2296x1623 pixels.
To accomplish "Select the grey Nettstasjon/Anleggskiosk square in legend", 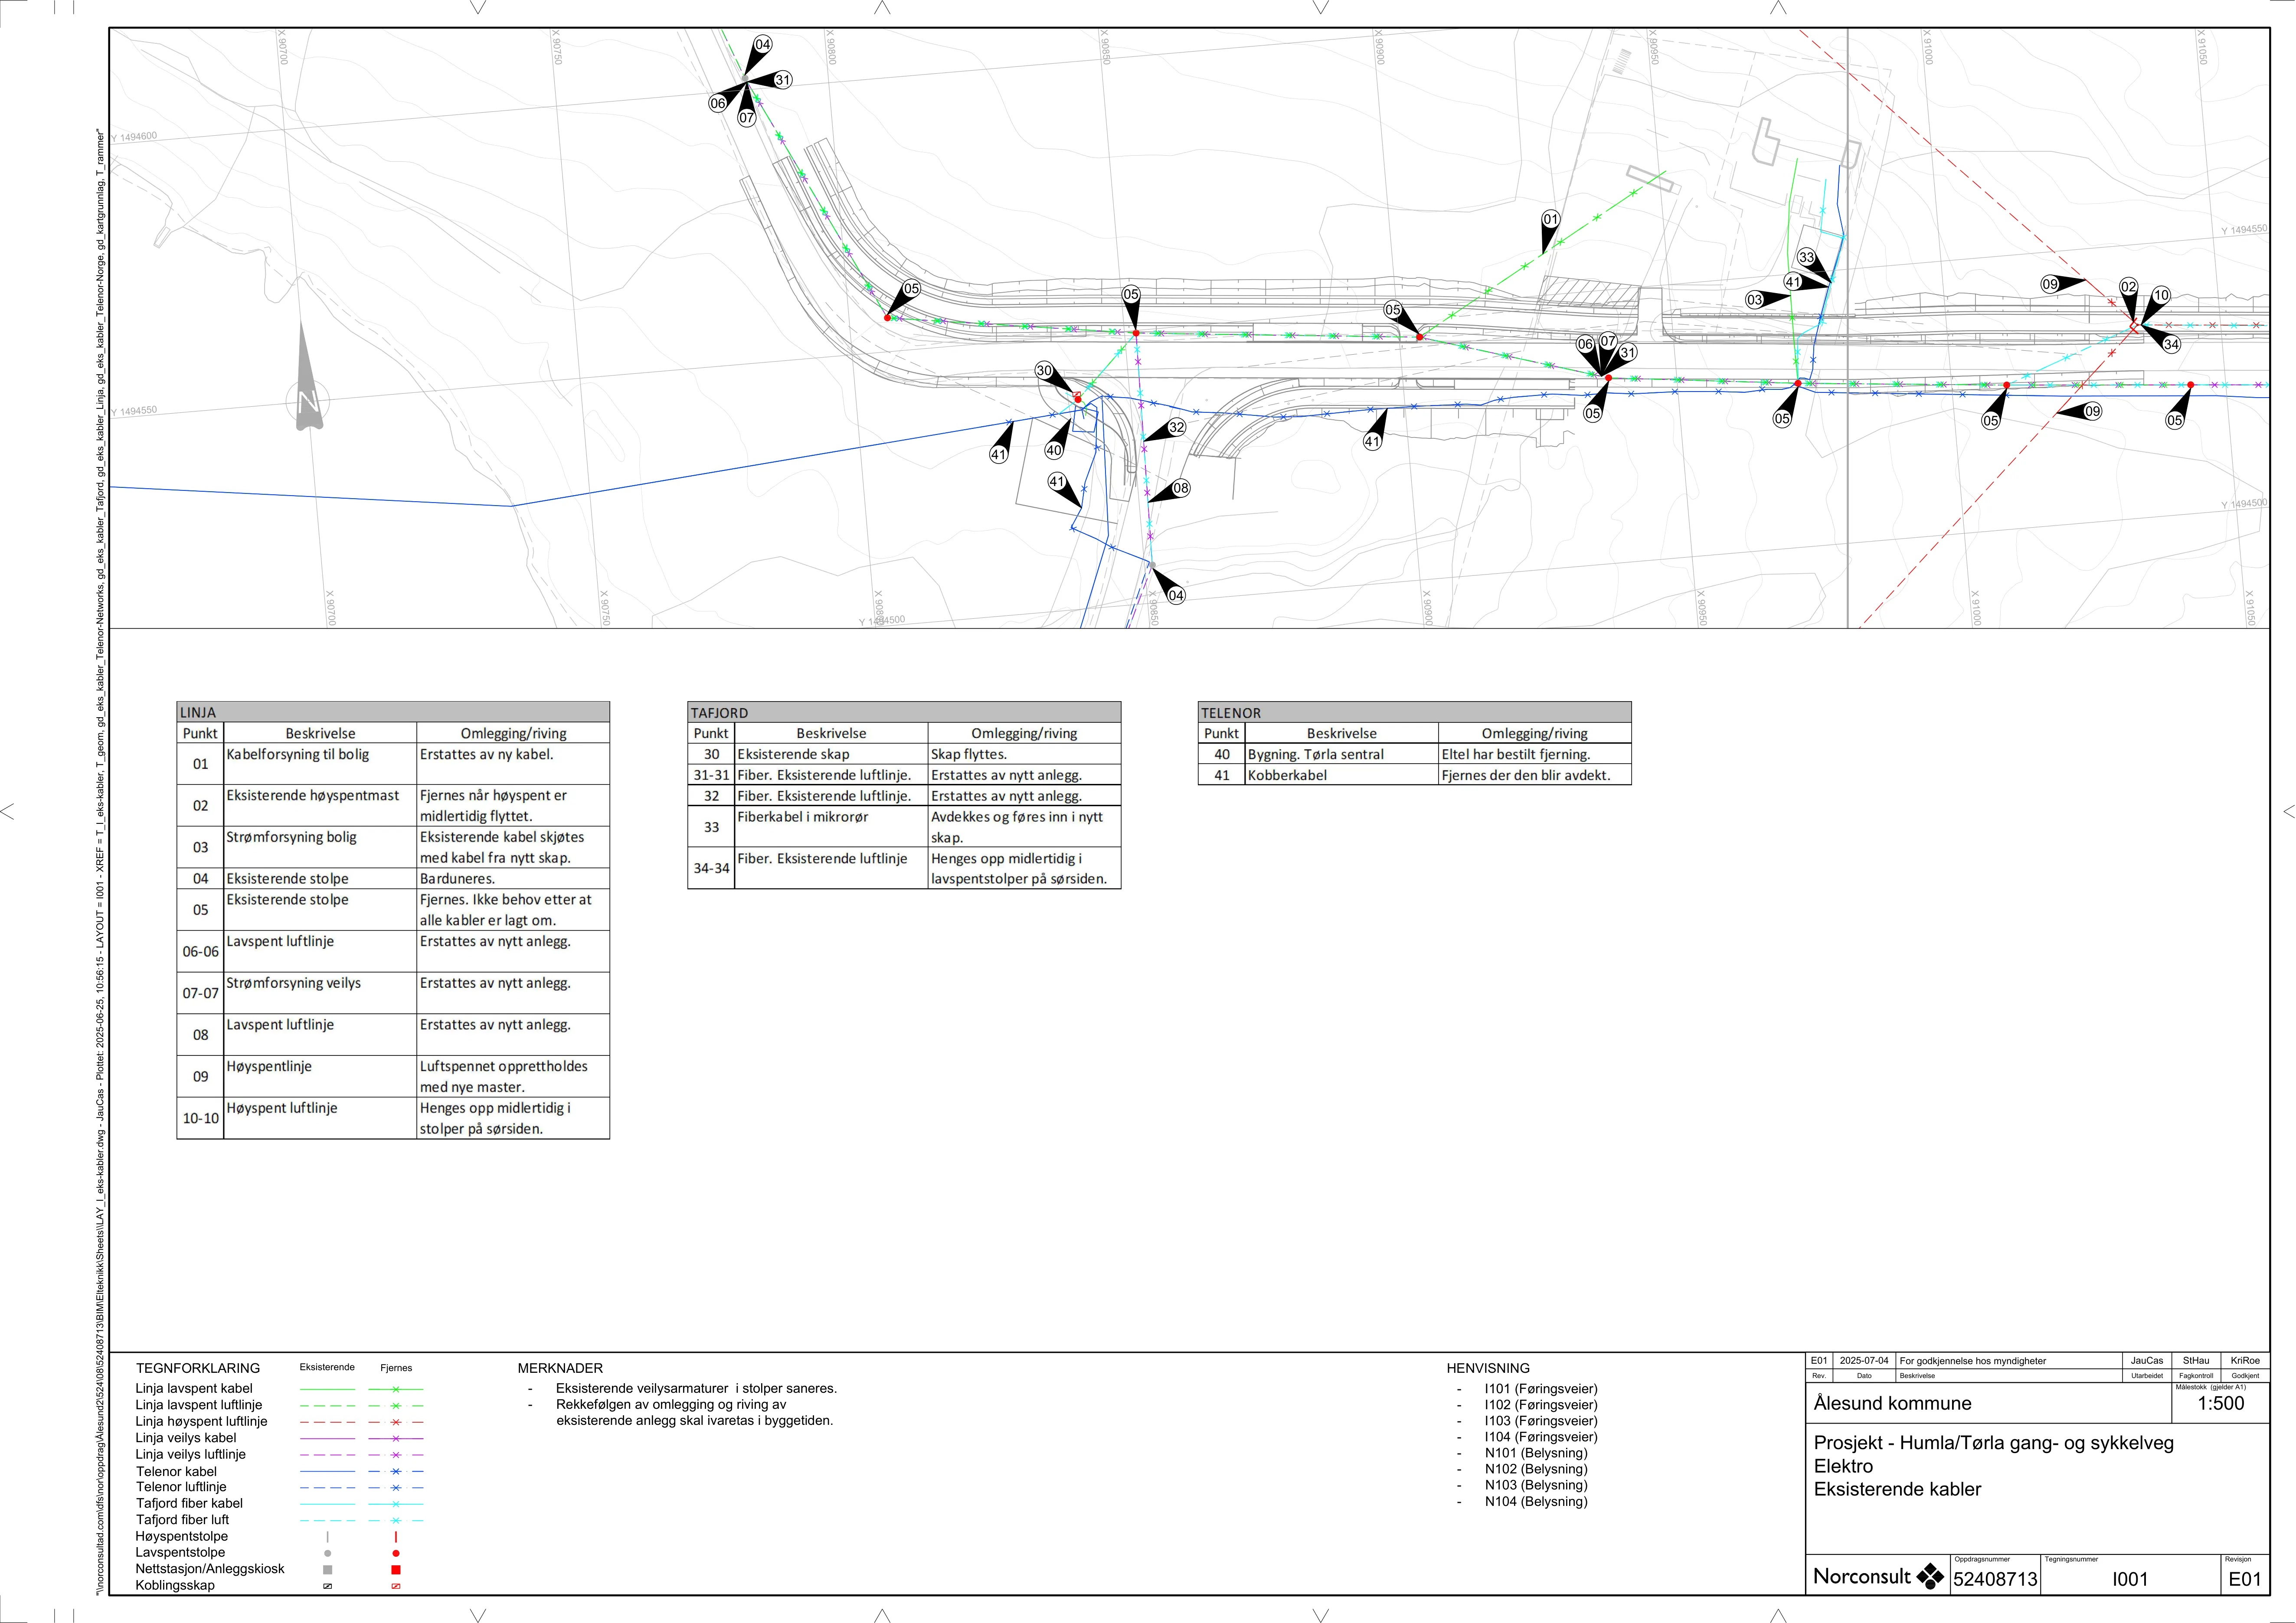I will pyautogui.click(x=327, y=1570).
